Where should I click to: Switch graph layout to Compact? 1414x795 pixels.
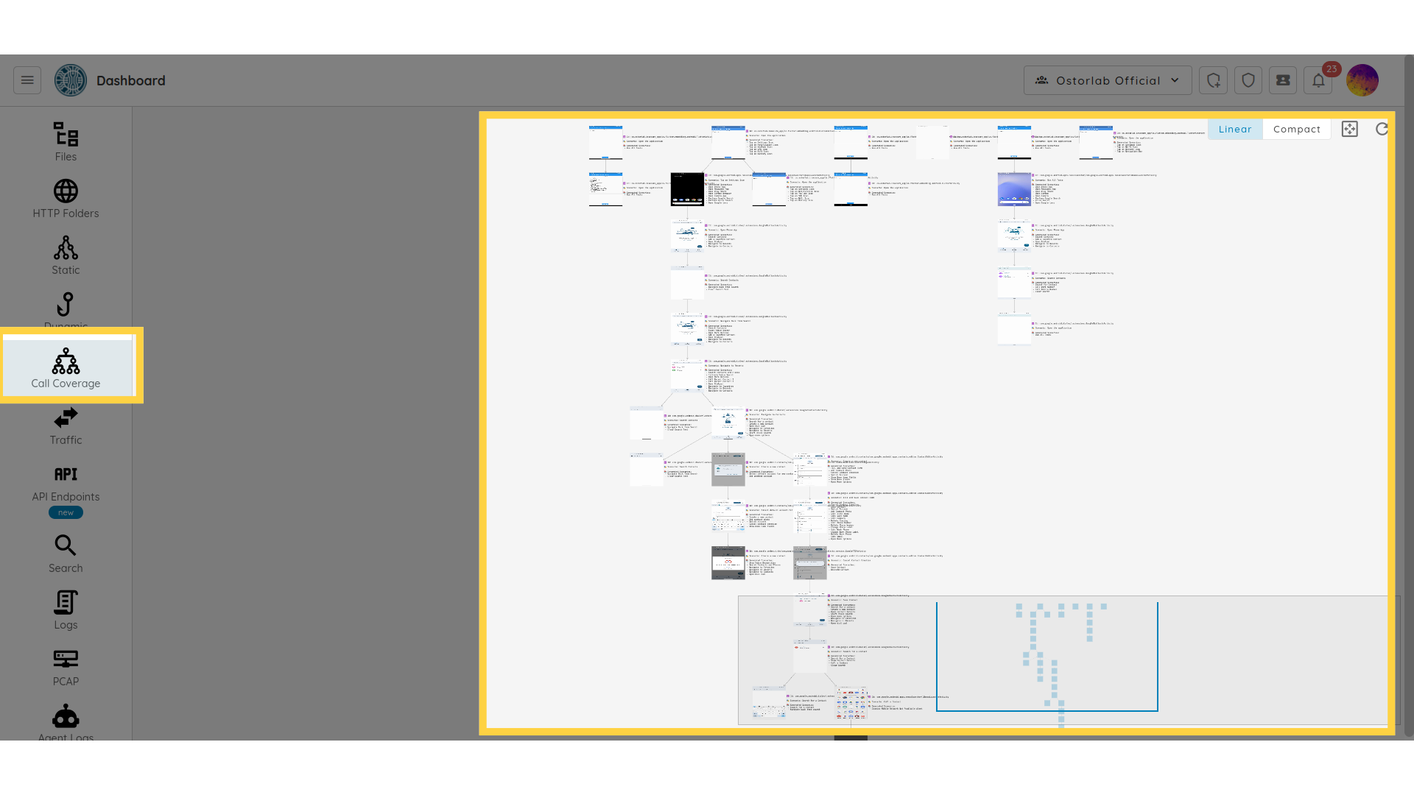[1296, 129]
